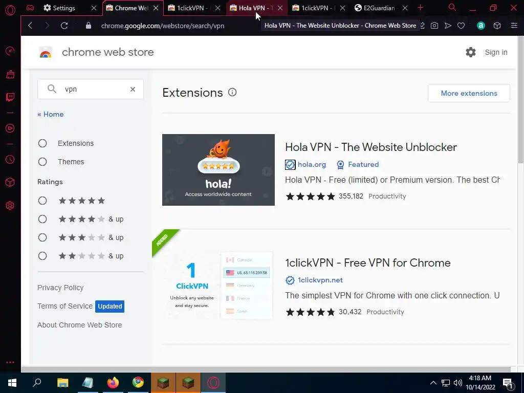Open GX Corner gamepad icon

(x=30, y=8)
